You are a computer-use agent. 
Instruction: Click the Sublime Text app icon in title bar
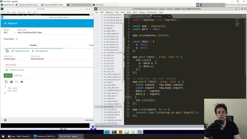(96, 9)
